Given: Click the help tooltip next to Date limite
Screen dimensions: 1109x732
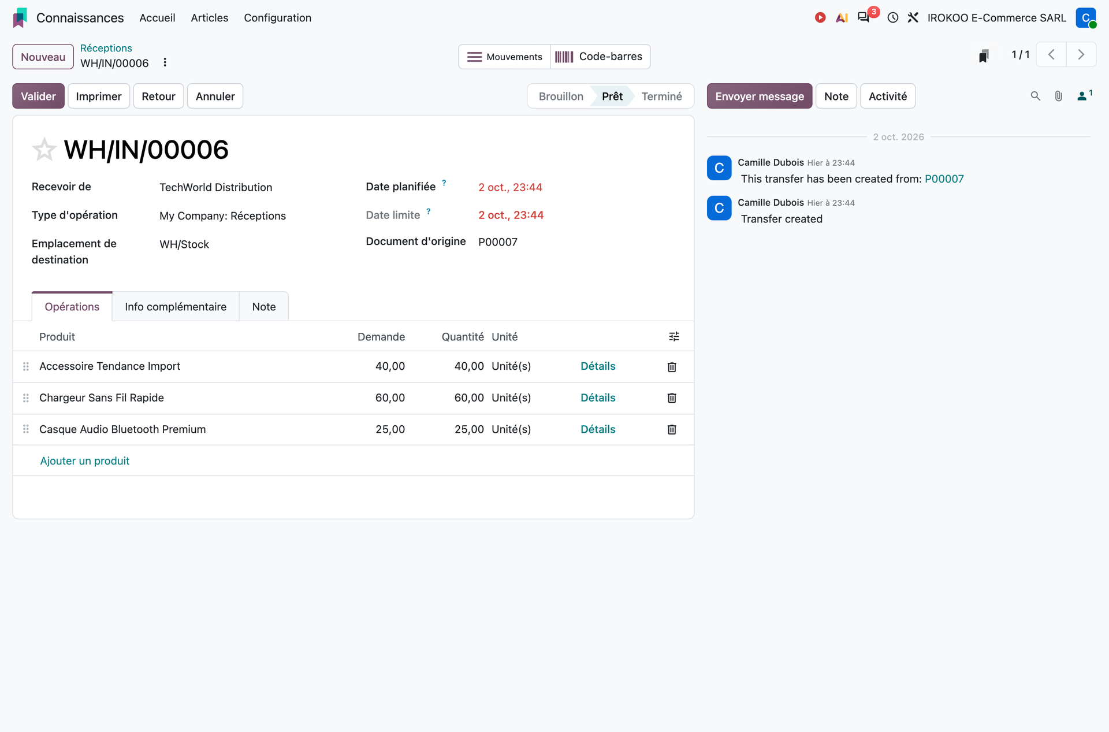Looking at the screenshot, I should [429, 211].
